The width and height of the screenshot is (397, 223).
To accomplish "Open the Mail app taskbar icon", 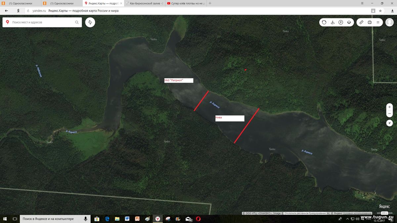I will click(189, 219).
